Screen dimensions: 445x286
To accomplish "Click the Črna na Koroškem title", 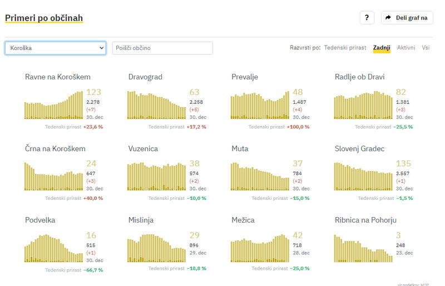I will pyautogui.click(x=55, y=149).
